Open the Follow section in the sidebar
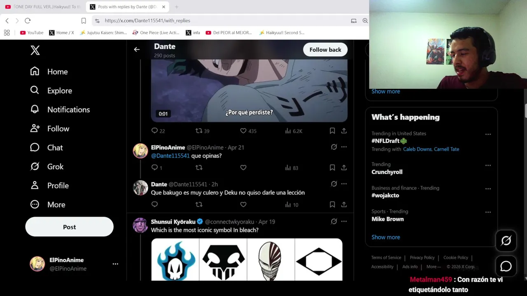Image resolution: width=527 pixels, height=296 pixels. pos(50,128)
